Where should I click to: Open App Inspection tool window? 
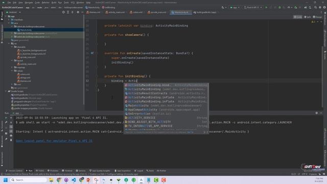click(x=123, y=171)
